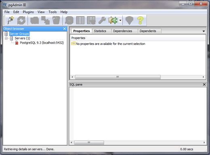210x155 pixels.
Task: Open the Help menu
Action: click(x=64, y=12)
